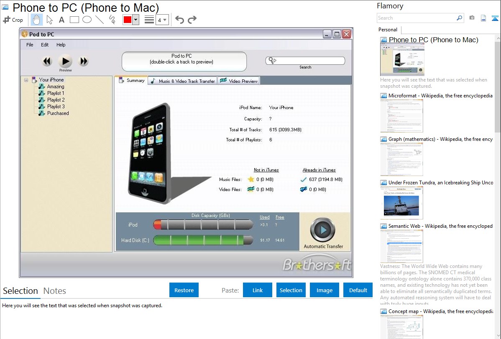Activate the hand pan tool
The height and width of the screenshot is (339, 501).
[36, 20]
